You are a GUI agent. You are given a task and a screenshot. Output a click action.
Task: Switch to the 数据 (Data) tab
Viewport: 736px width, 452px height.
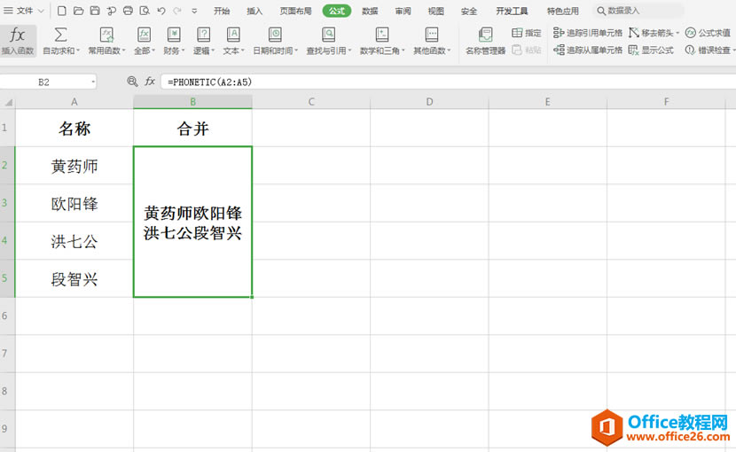pos(370,12)
